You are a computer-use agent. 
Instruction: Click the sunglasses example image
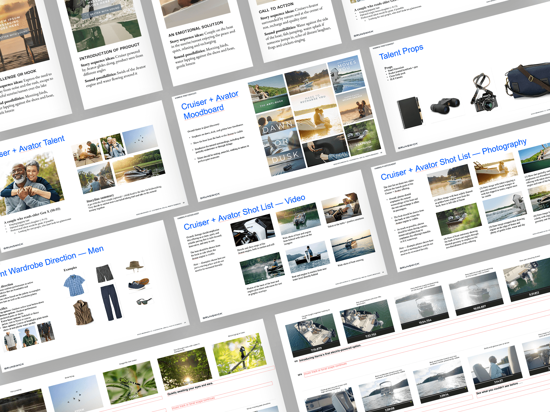(144, 301)
